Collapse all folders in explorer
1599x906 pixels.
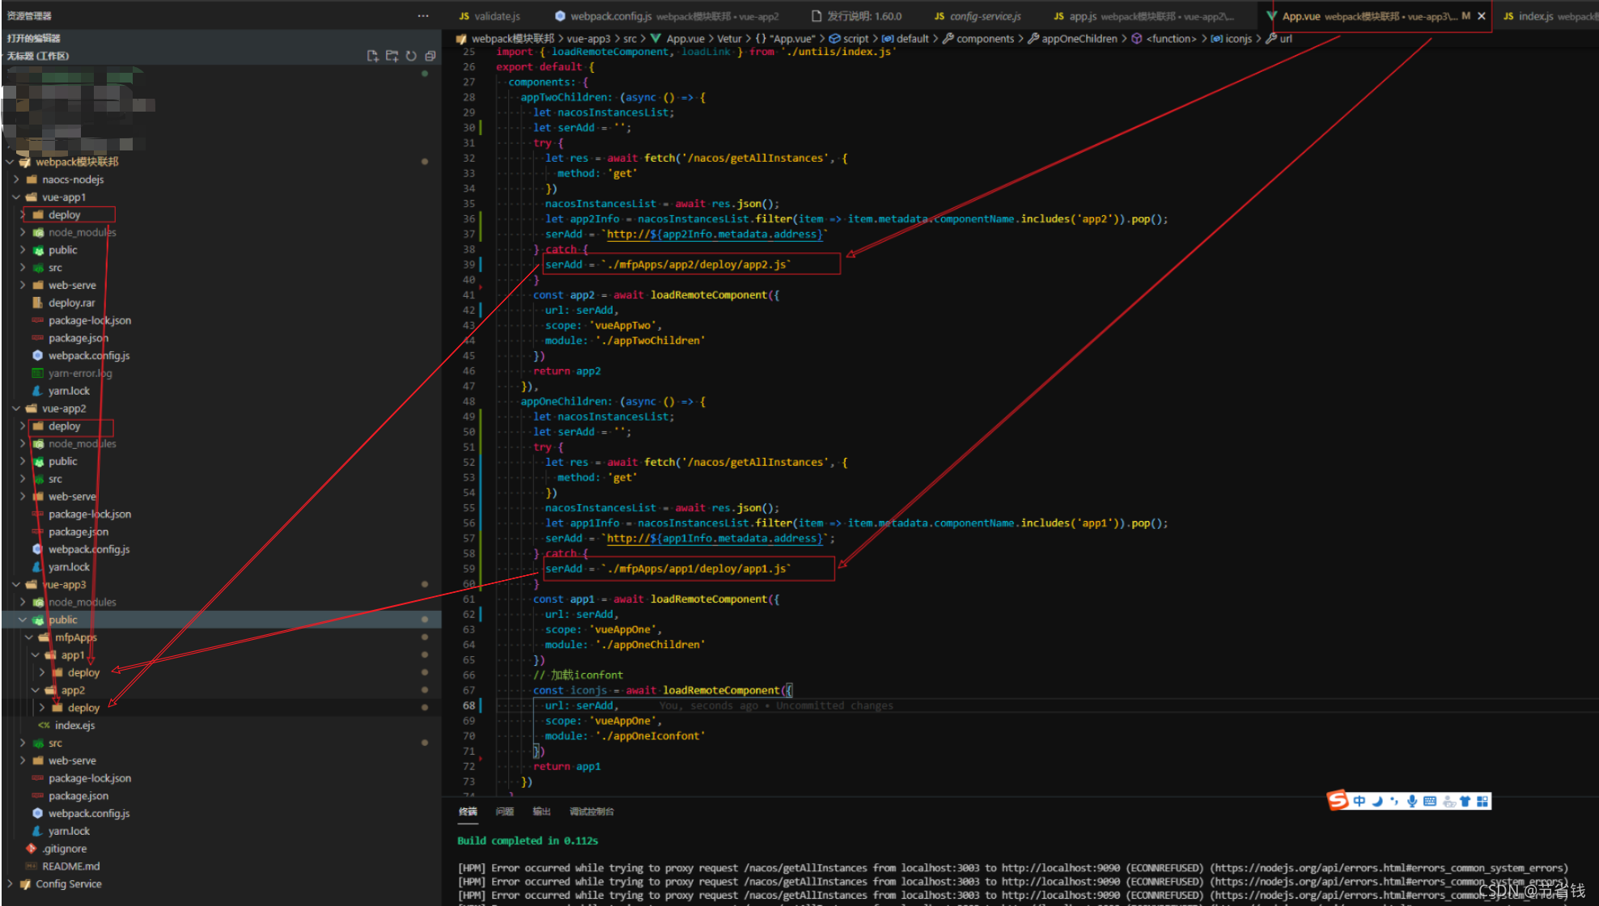[430, 56]
